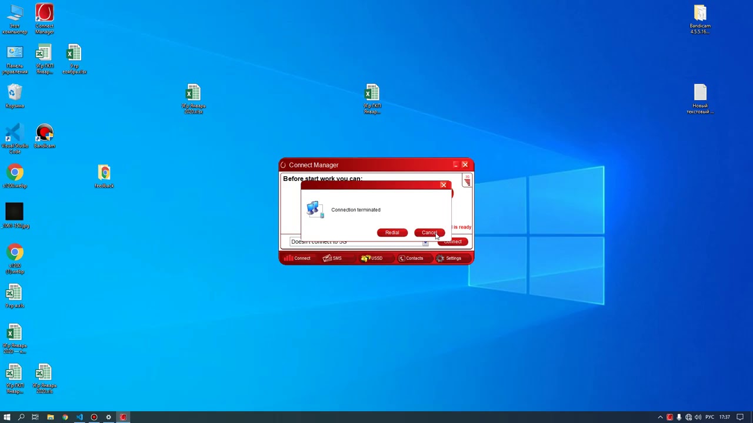Select the Bandicam 4.5.5 folder icon
Image resolution: width=753 pixels, height=423 pixels.
(x=700, y=19)
